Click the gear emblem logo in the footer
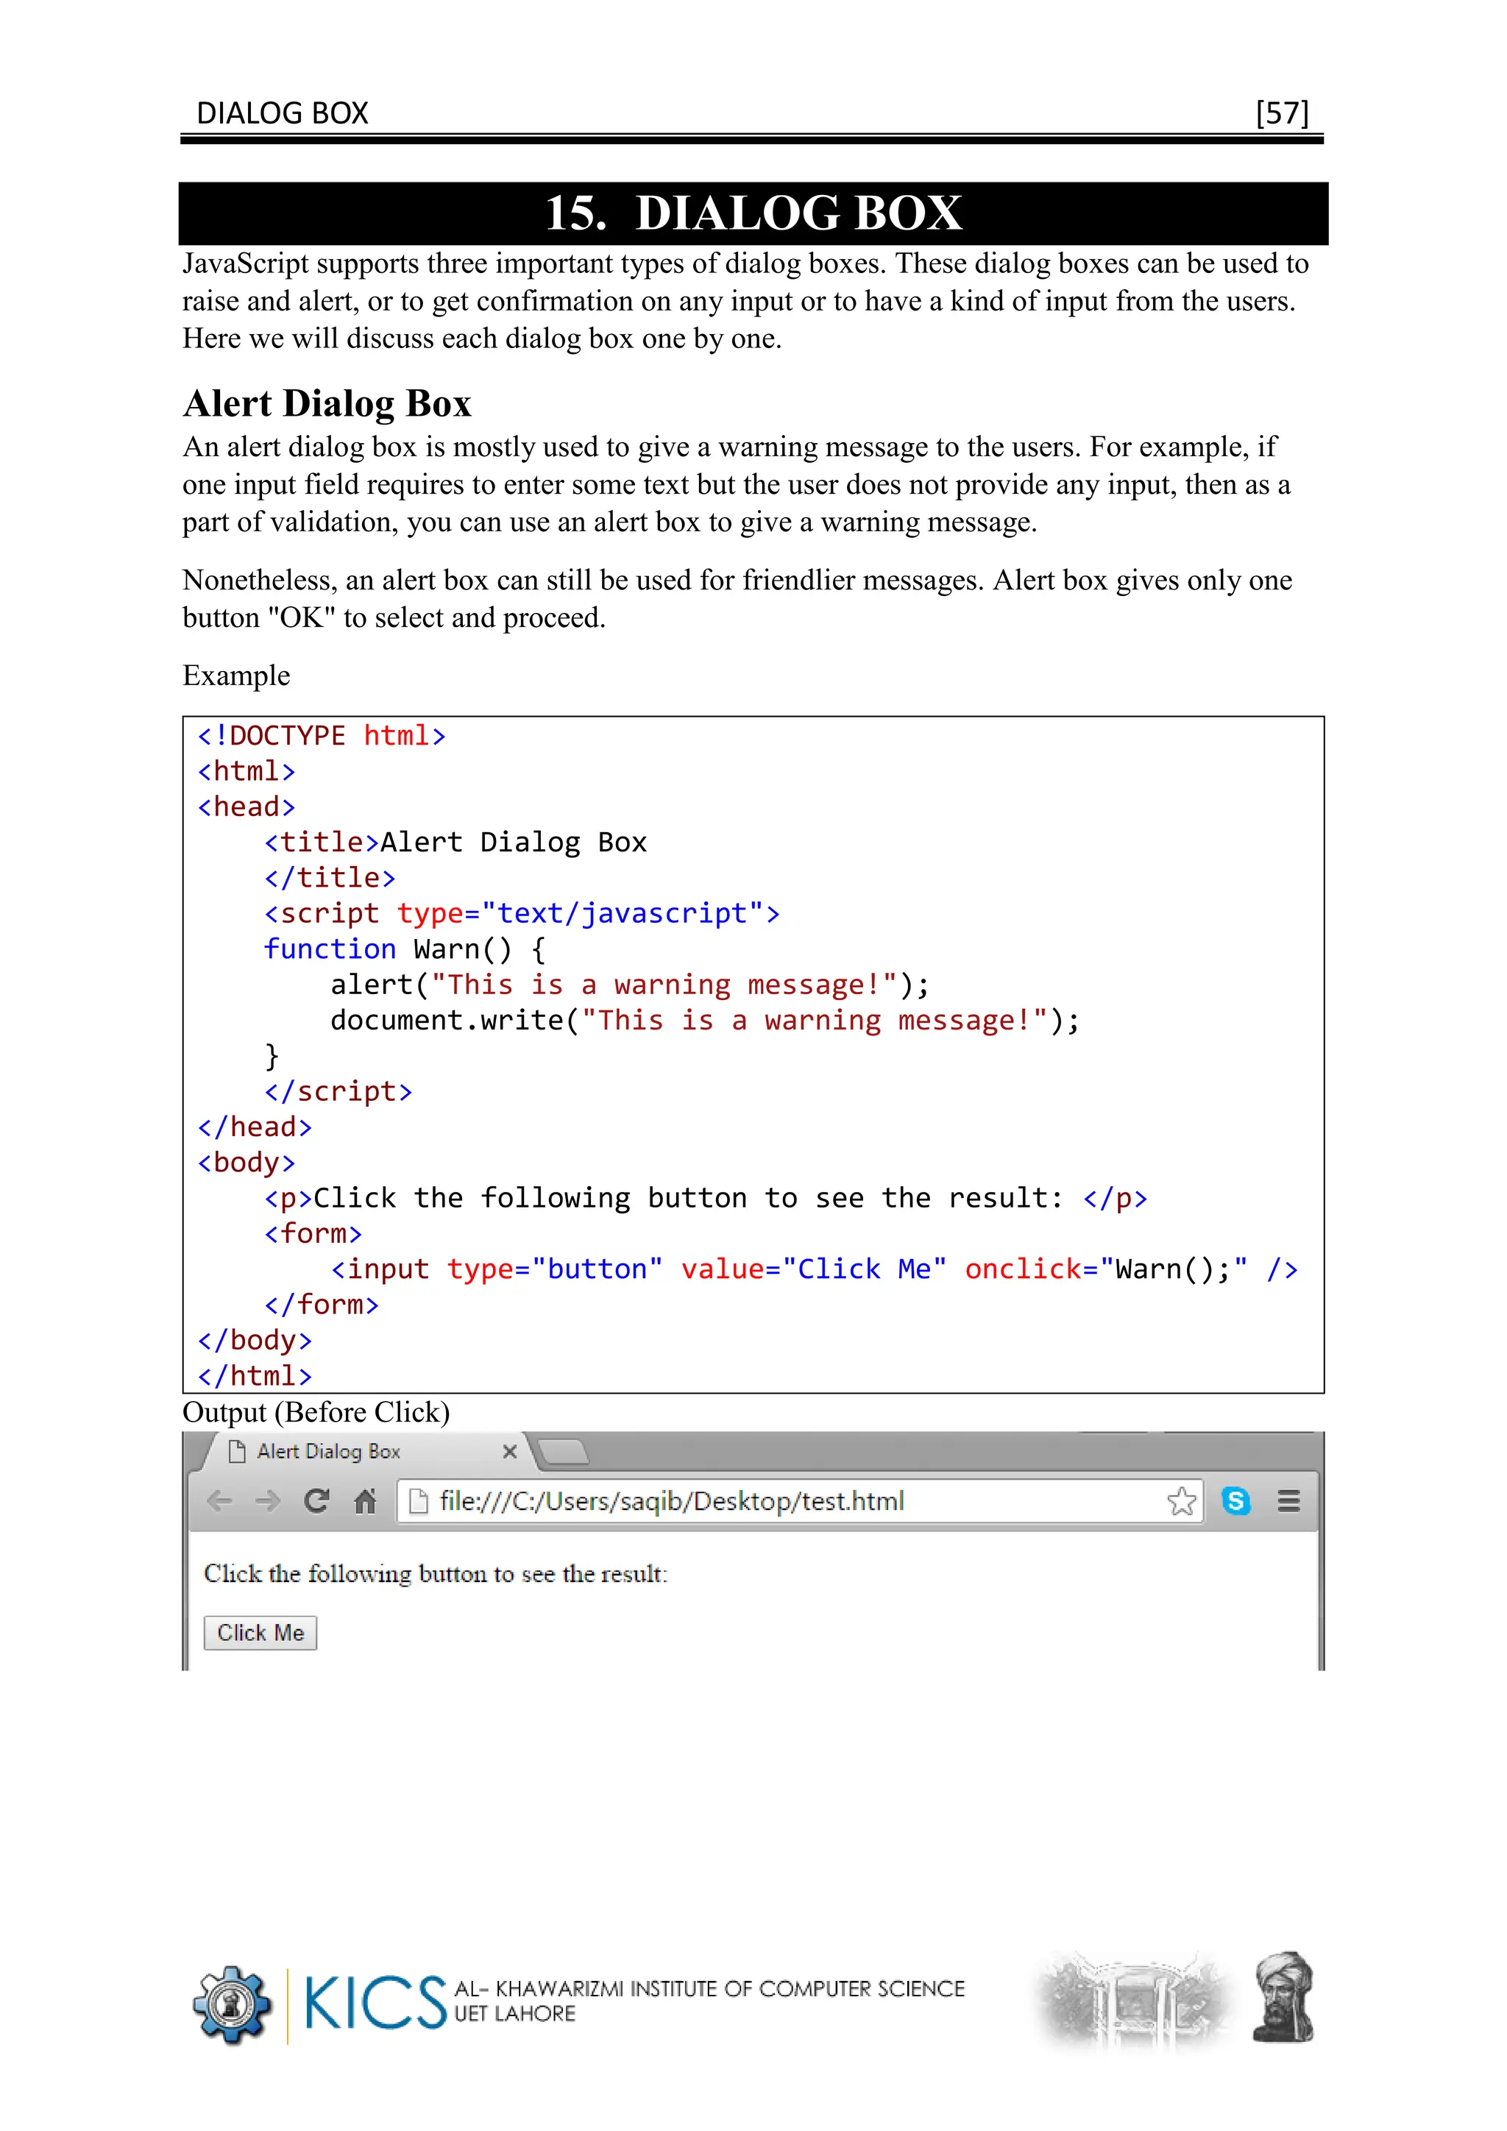The height and width of the screenshot is (2131, 1507). click(x=232, y=2004)
